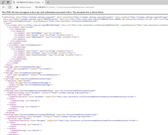Screen dimensions: 168x135
Task: Collapse the CleverenceWebExtensionSoapBinding binding node
Action: tap(4, 91)
